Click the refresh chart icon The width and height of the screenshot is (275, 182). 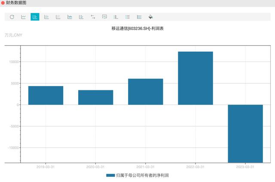click(12, 17)
